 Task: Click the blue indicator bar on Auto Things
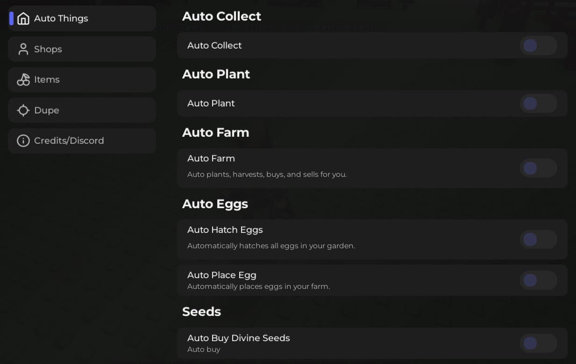[10, 18]
